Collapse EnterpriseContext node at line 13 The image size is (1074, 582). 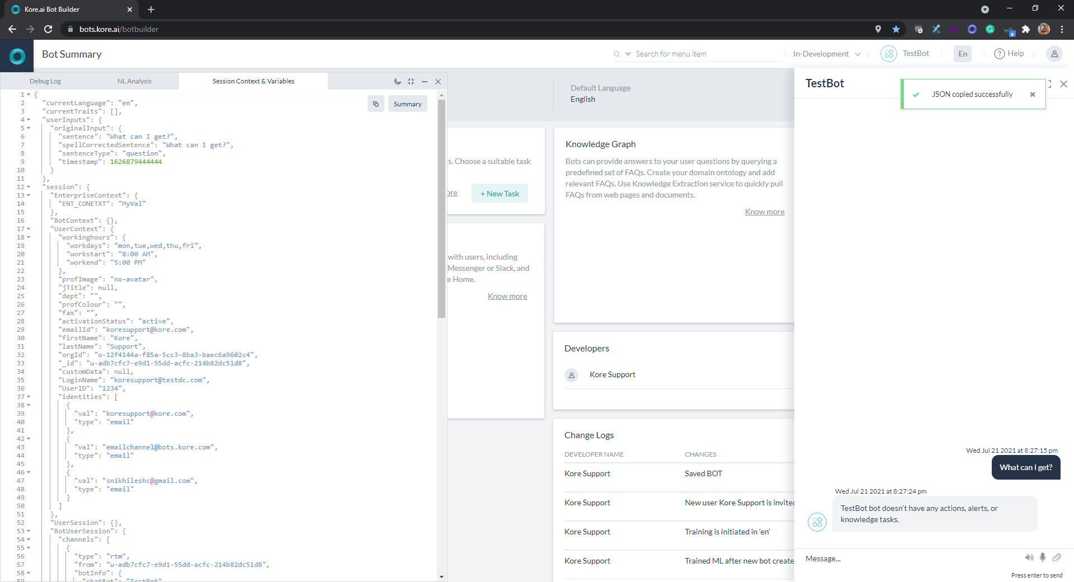point(29,195)
